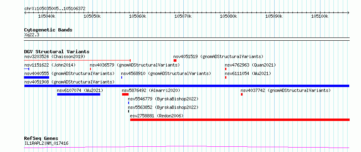The height and width of the screenshot is (152, 361).
Task: Open the nsv4037742 gnomAD variant label
Action: click(286, 90)
